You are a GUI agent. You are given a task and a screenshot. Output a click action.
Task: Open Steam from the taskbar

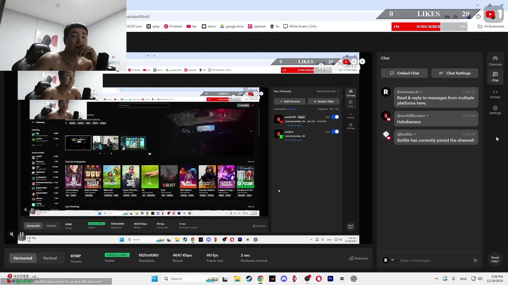click(x=249, y=279)
